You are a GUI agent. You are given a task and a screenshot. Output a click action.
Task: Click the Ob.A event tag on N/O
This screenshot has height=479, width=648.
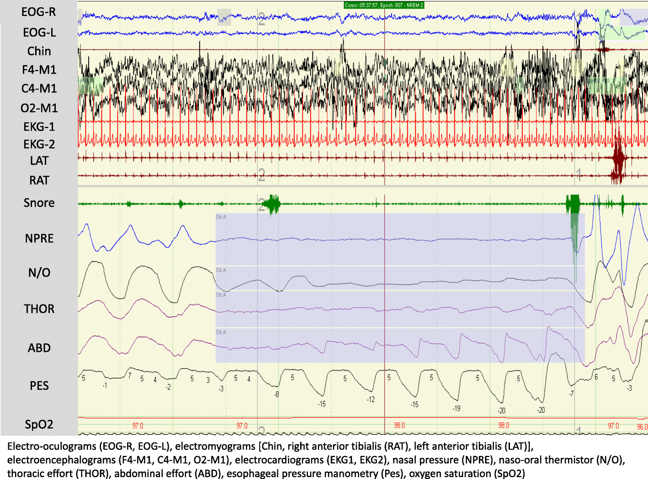(x=221, y=270)
